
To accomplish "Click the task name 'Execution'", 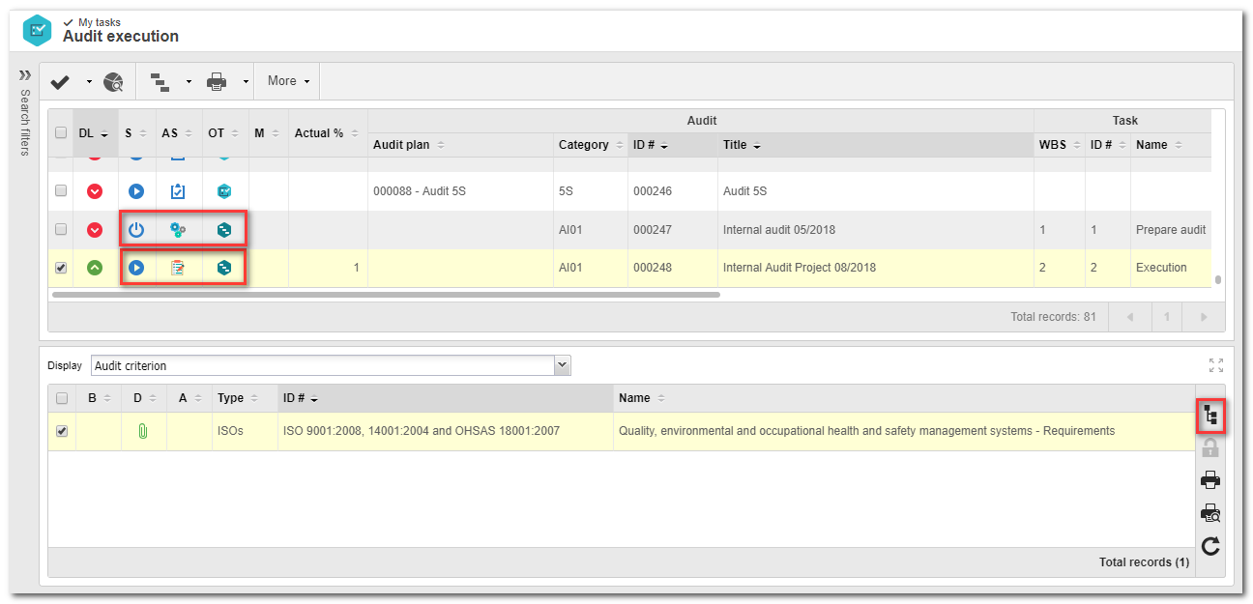I will [1161, 268].
